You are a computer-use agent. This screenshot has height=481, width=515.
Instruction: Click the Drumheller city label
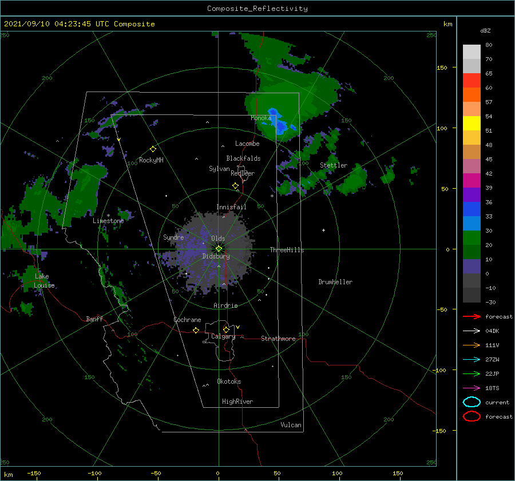(335, 282)
